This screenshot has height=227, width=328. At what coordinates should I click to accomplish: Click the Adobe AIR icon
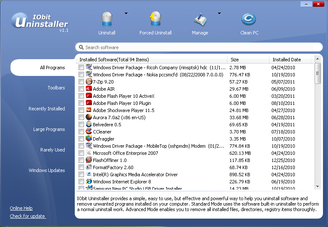click(x=89, y=89)
